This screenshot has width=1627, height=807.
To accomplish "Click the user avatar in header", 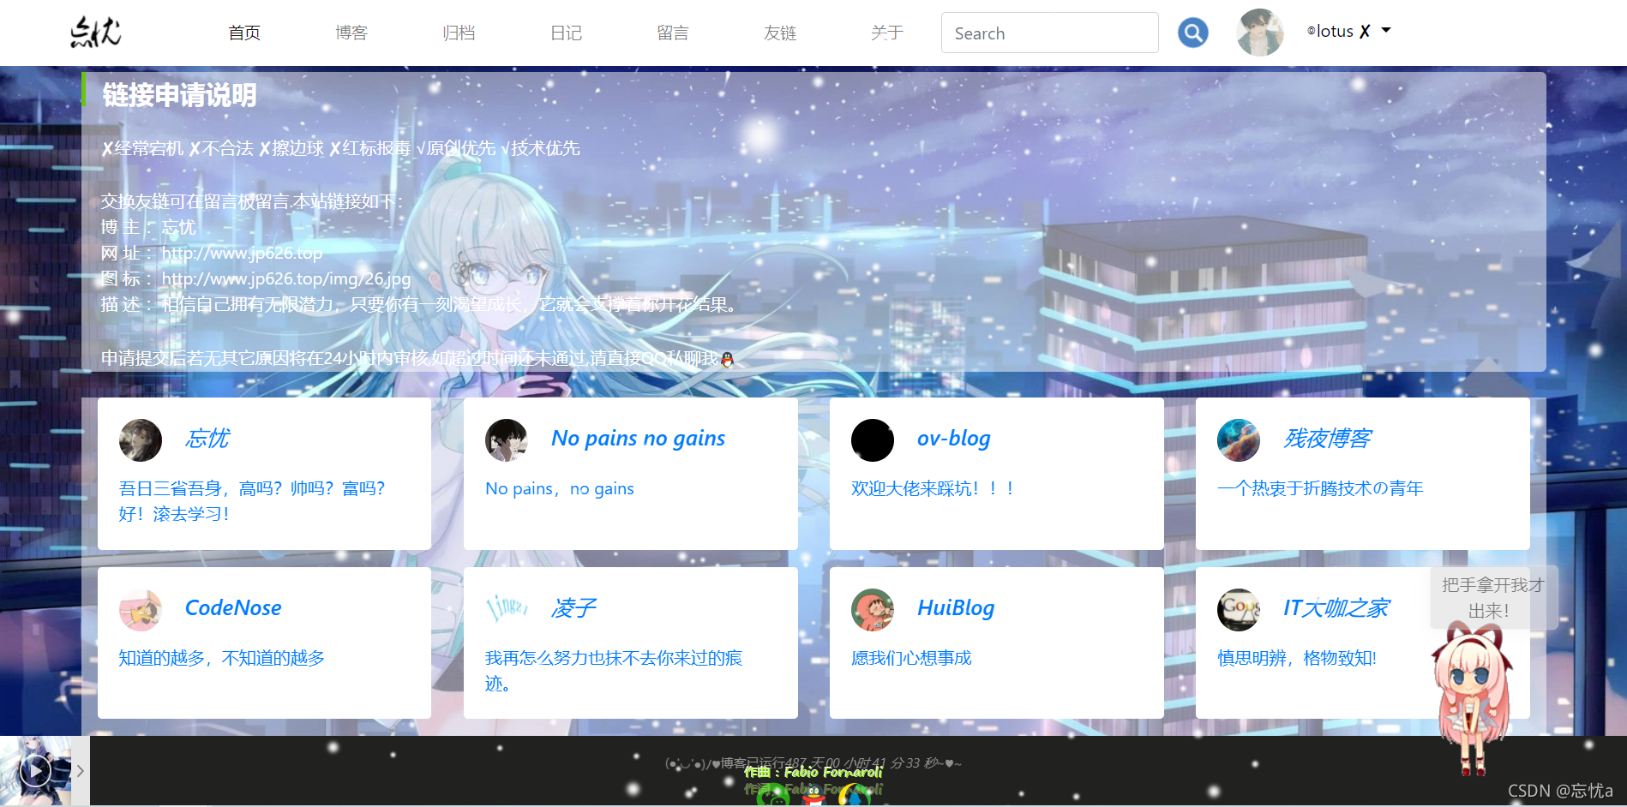I will point(1260,33).
